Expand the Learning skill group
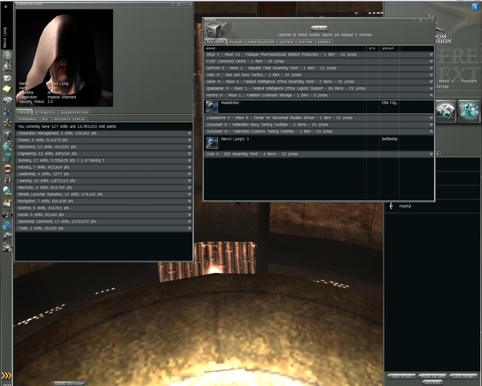The image size is (482, 386). coord(104,181)
